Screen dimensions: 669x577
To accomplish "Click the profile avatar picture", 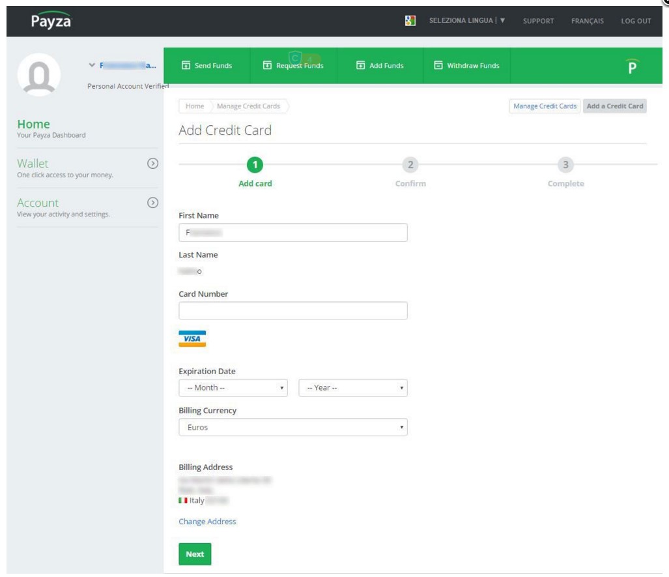I will tap(38, 74).
